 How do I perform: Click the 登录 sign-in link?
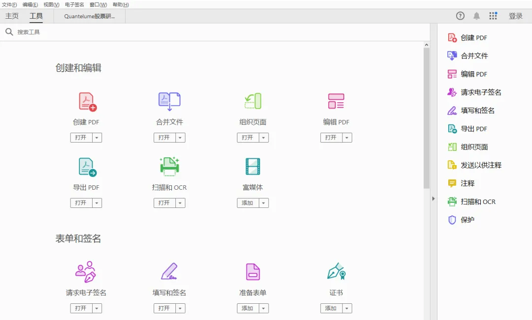pos(515,16)
